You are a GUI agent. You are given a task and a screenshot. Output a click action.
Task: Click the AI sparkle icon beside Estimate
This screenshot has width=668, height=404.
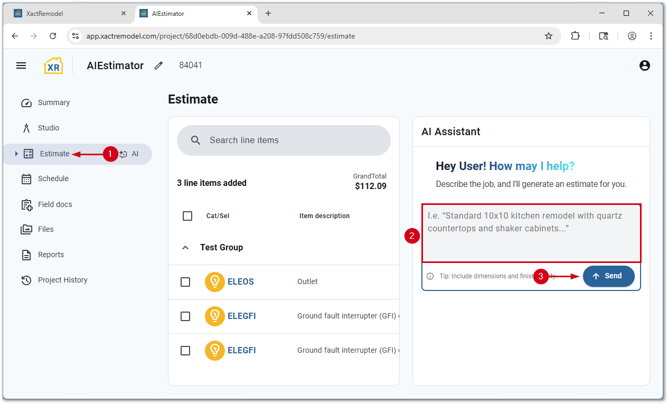[124, 154]
